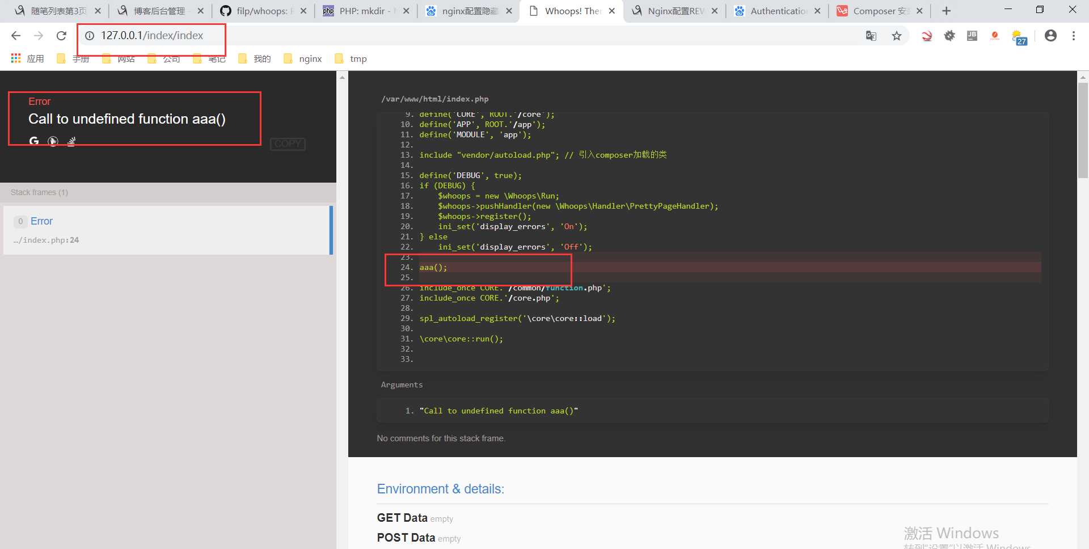Click the GET Data label

(x=402, y=518)
